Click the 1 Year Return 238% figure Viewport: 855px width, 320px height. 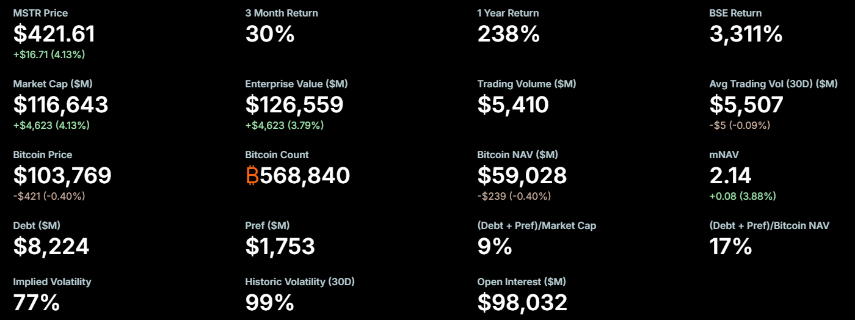[x=508, y=34]
